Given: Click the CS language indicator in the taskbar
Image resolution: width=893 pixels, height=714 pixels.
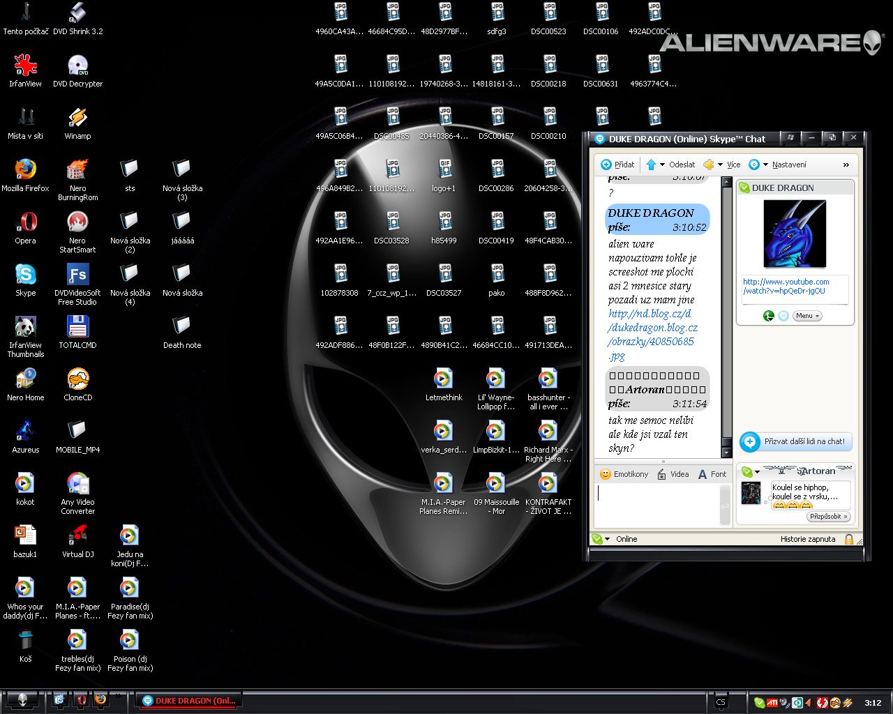Looking at the screenshot, I should coord(721,702).
